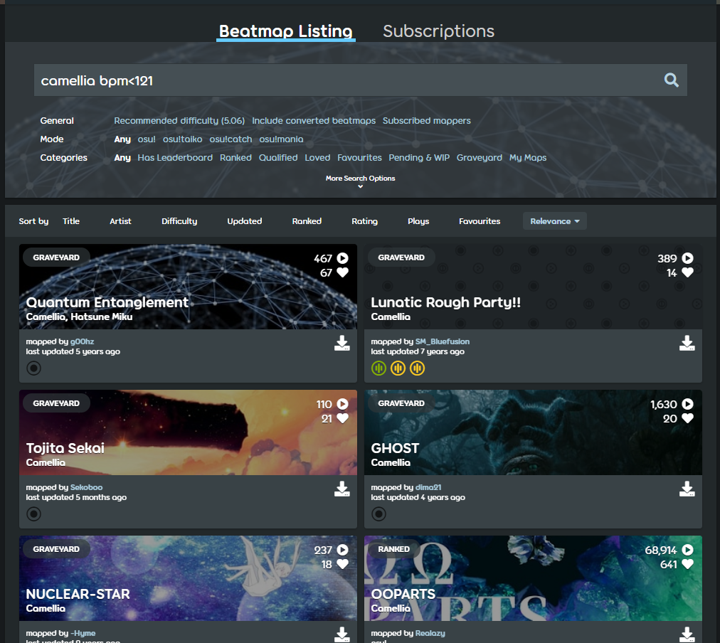Open mapper SM_Bluefusion's profile
The width and height of the screenshot is (720, 643).
(x=443, y=341)
